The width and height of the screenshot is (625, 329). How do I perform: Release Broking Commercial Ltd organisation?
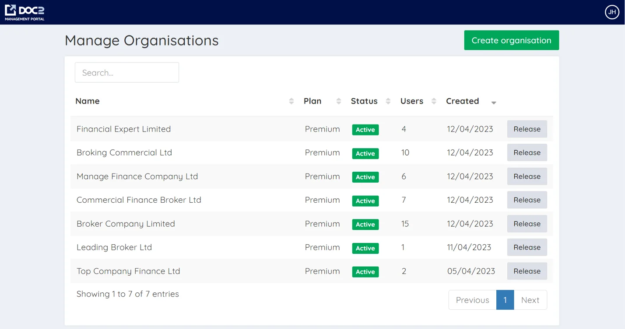point(527,152)
